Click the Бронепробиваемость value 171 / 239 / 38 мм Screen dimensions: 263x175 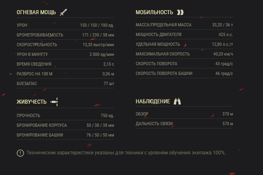click(98, 35)
